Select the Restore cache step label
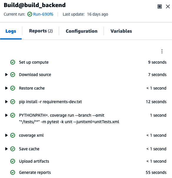Image resolution: width=172 pixels, height=178 pixels. [x=32, y=88]
